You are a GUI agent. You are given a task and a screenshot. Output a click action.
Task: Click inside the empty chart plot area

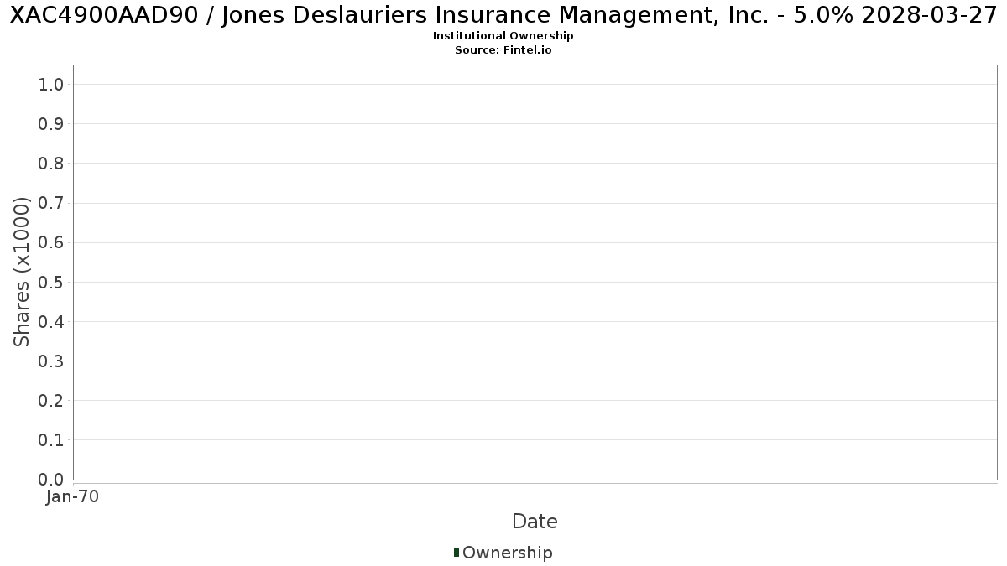coord(535,273)
